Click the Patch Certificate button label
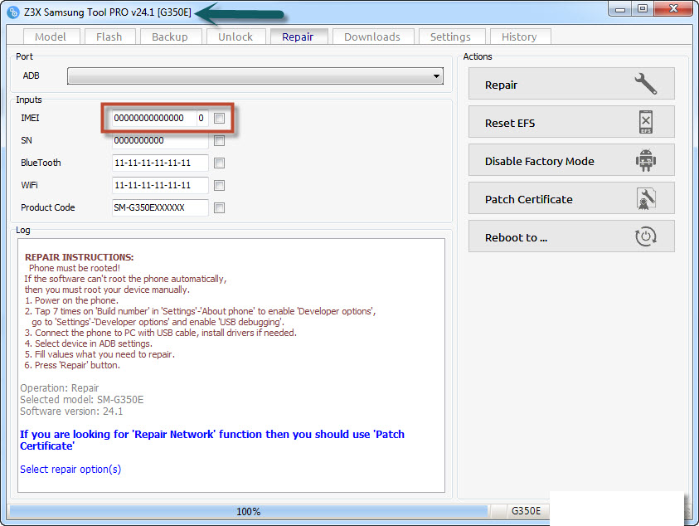This screenshot has height=526, width=699. (x=529, y=199)
